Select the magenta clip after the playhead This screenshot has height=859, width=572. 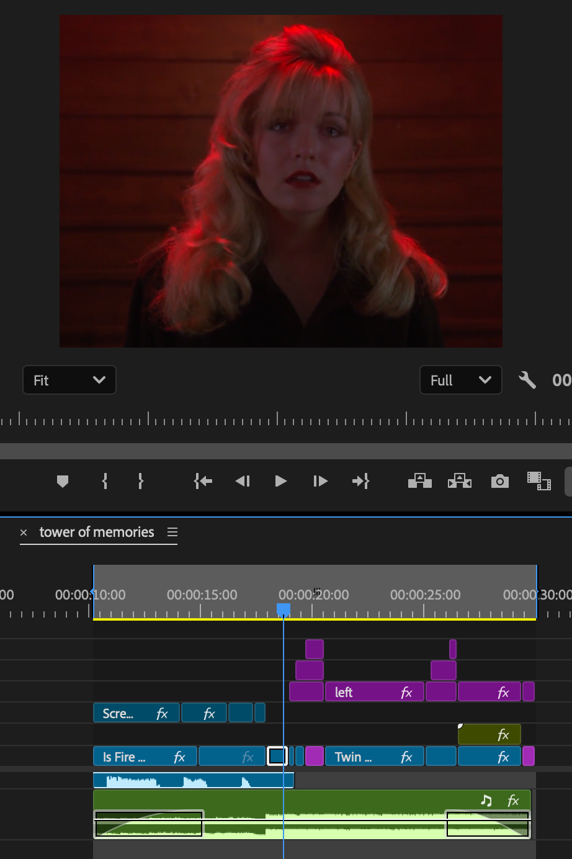click(x=315, y=756)
